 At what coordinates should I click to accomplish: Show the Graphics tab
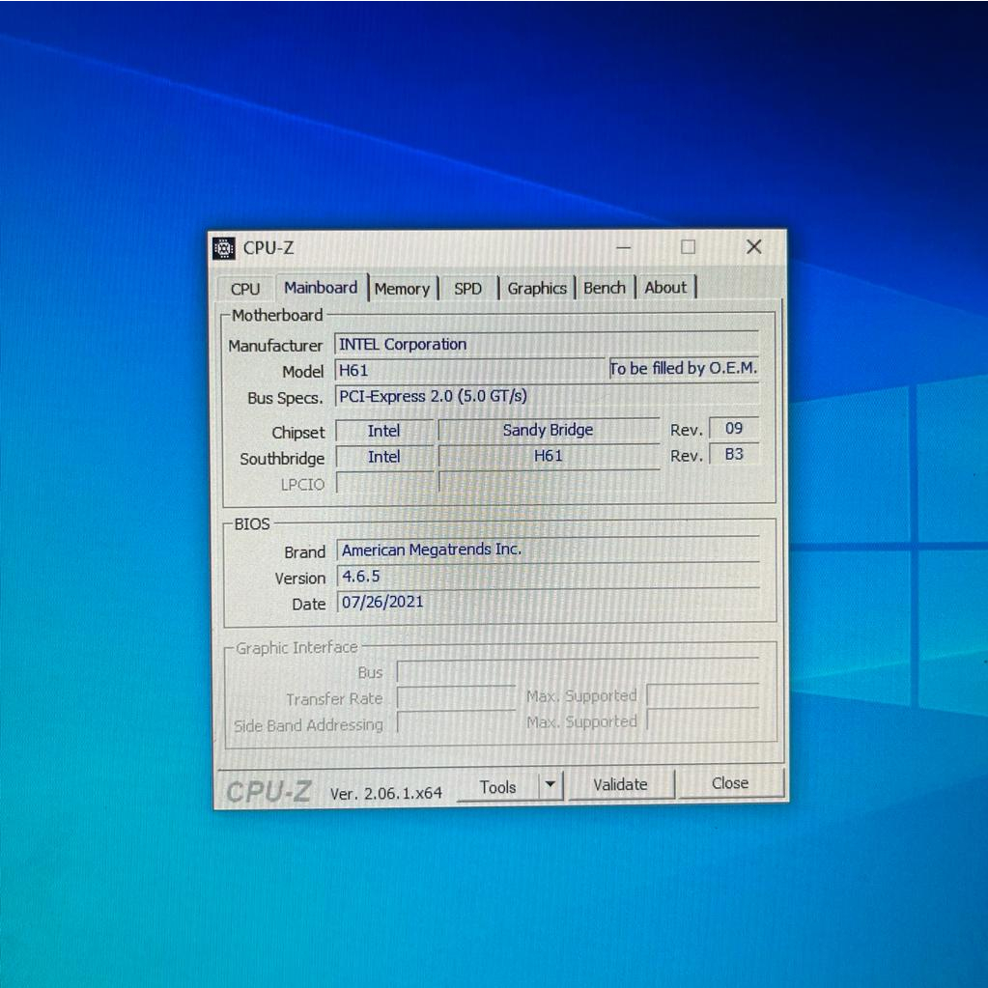point(537,289)
